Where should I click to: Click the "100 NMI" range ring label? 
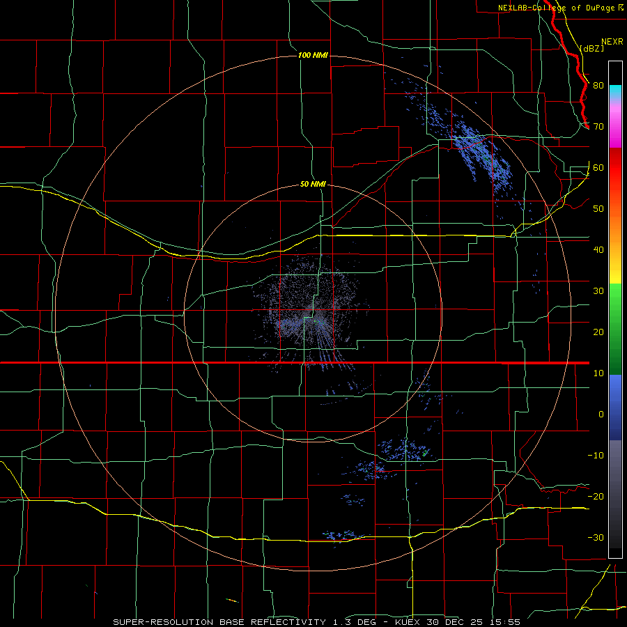click(x=313, y=55)
